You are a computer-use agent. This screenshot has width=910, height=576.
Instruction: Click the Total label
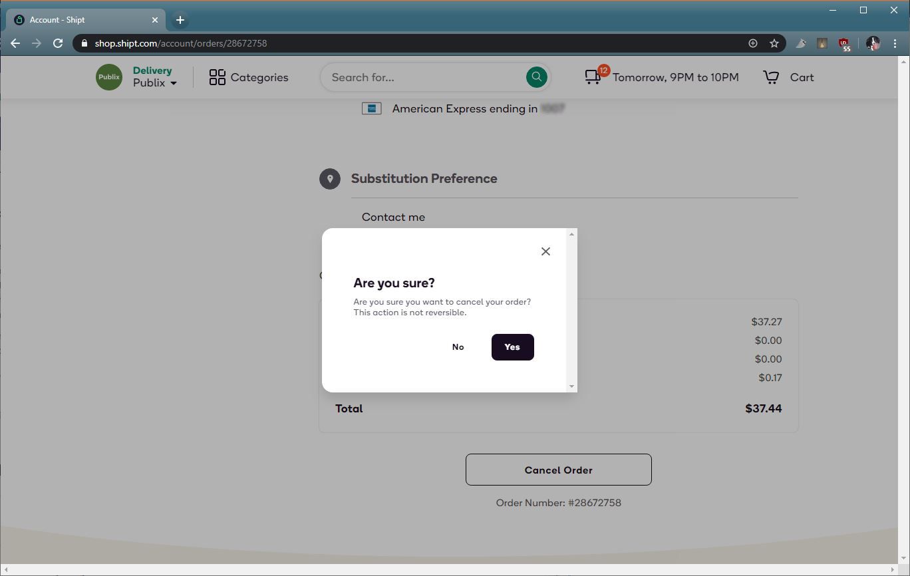tap(349, 408)
